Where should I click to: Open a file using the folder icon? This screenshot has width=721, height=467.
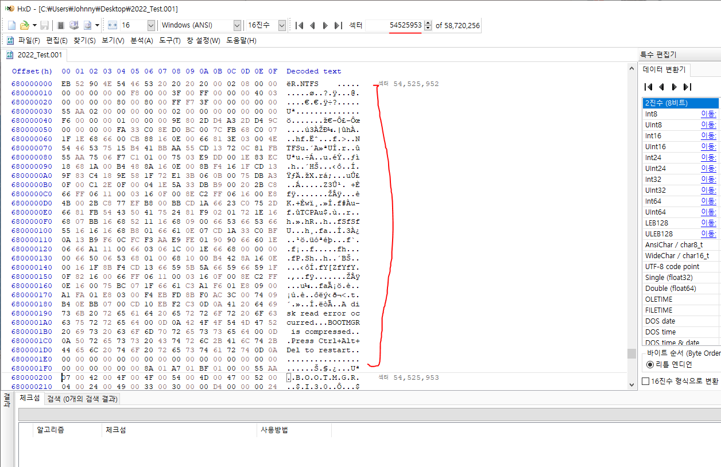tap(25, 25)
